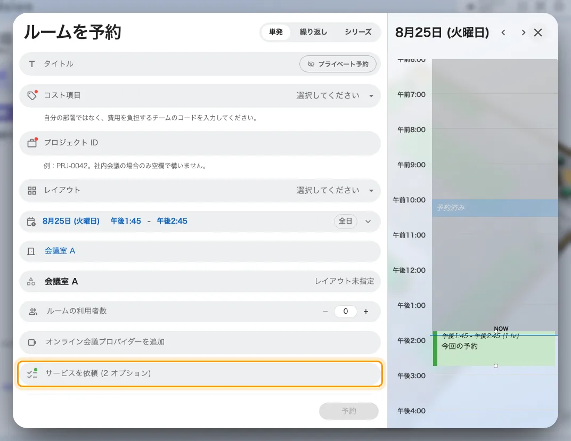Click the resize handle under 今回の予約
This screenshot has width=571, height=441.
pos(495,366)
